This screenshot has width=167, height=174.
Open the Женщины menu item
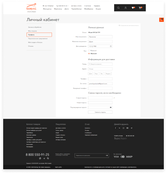tap(47, 9)
